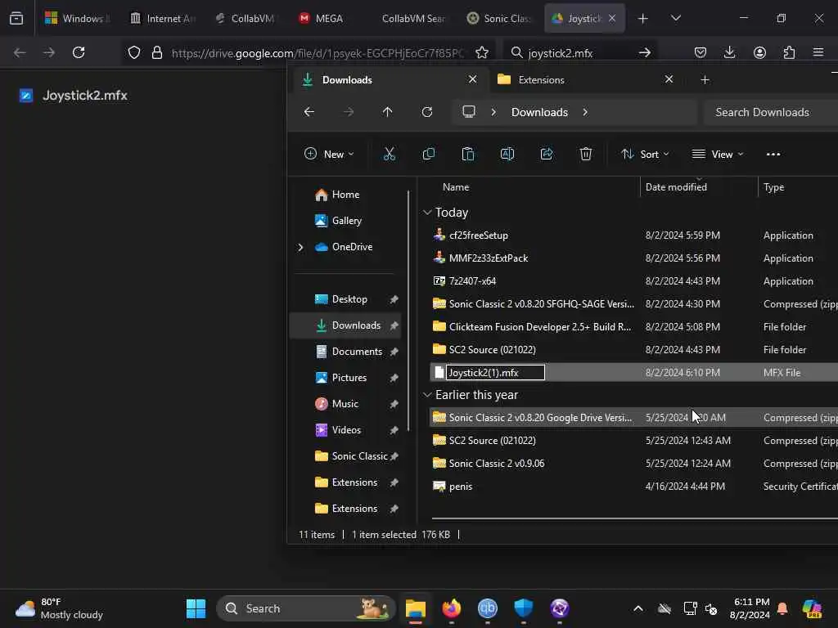Open the Sort dropdown

(x=645, y=155)
